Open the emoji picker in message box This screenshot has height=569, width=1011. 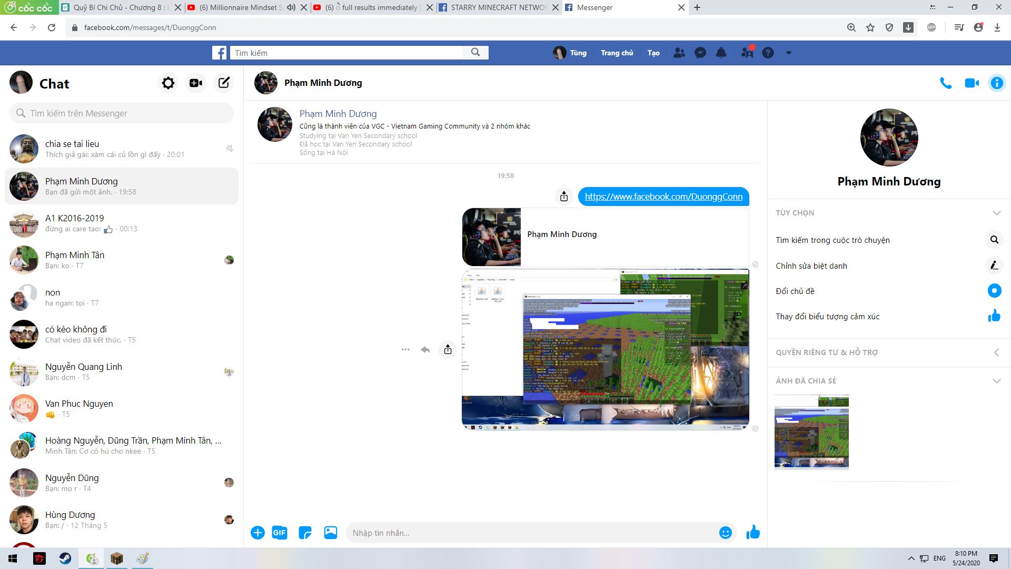[x=725, y=533]
